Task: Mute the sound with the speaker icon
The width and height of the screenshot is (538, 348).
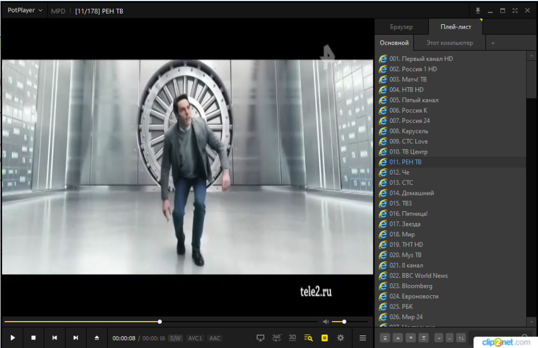Action: click(325, 322)
